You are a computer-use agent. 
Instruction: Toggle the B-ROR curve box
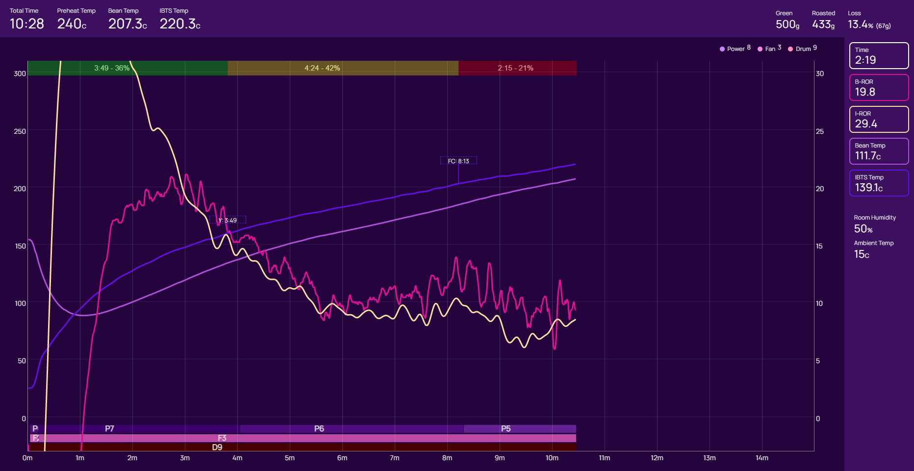[x=879, y=88]
